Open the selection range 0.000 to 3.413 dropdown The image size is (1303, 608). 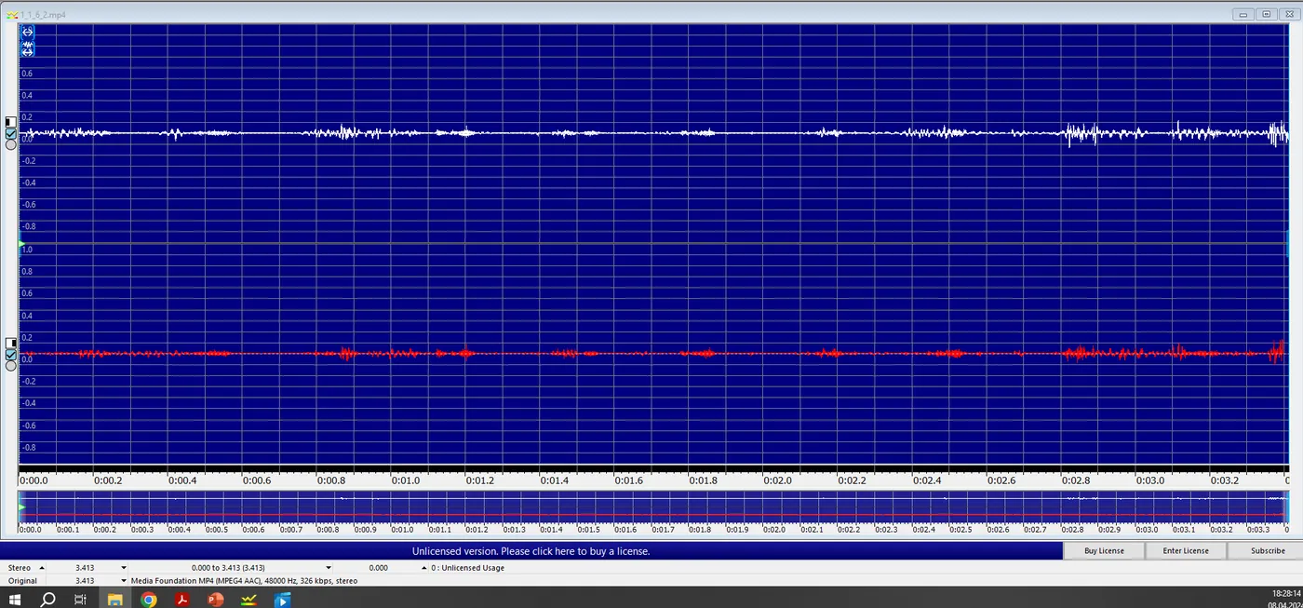pyautogui.click(x=329, y=567)
